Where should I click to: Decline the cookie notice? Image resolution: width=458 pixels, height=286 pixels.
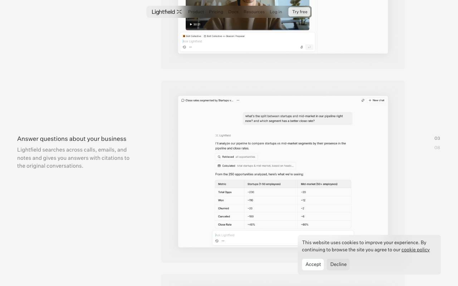[x=338, y=265]
